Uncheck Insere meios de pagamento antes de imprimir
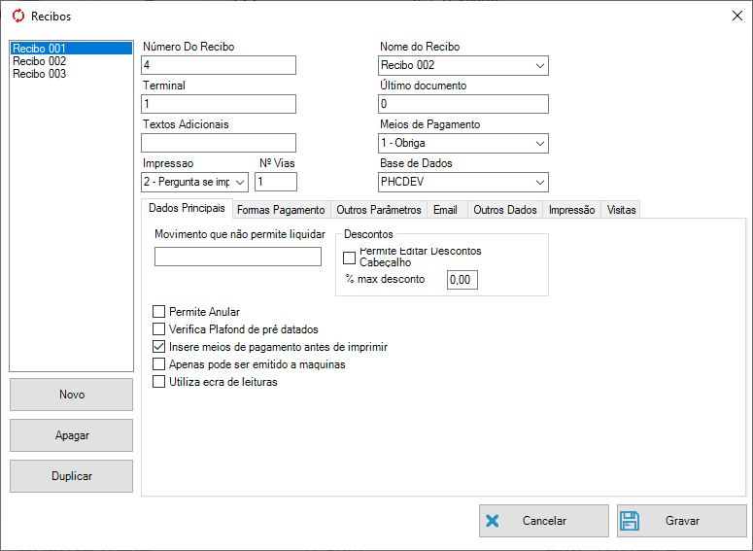 coord(159,347)
